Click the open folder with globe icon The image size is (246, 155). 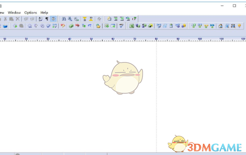click(98, 26)
